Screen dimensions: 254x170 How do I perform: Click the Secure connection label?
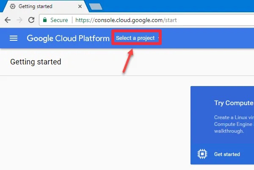(x=59, y=20)
